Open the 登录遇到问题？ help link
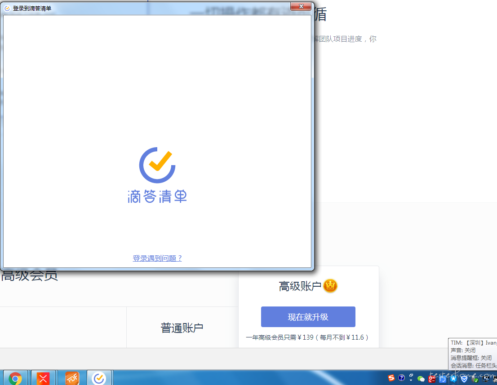The image size is (497, 385). coord(157,258)
